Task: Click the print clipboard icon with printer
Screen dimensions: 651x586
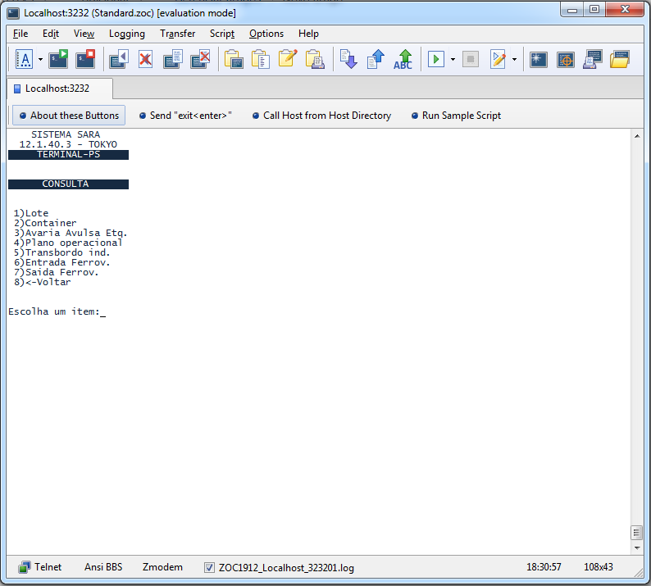Action: click(x=315, y=59)
